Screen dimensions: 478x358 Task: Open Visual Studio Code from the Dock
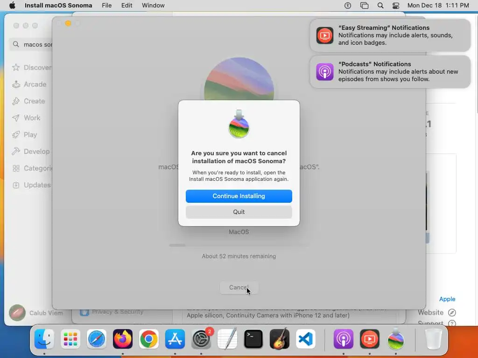(306, 339)
